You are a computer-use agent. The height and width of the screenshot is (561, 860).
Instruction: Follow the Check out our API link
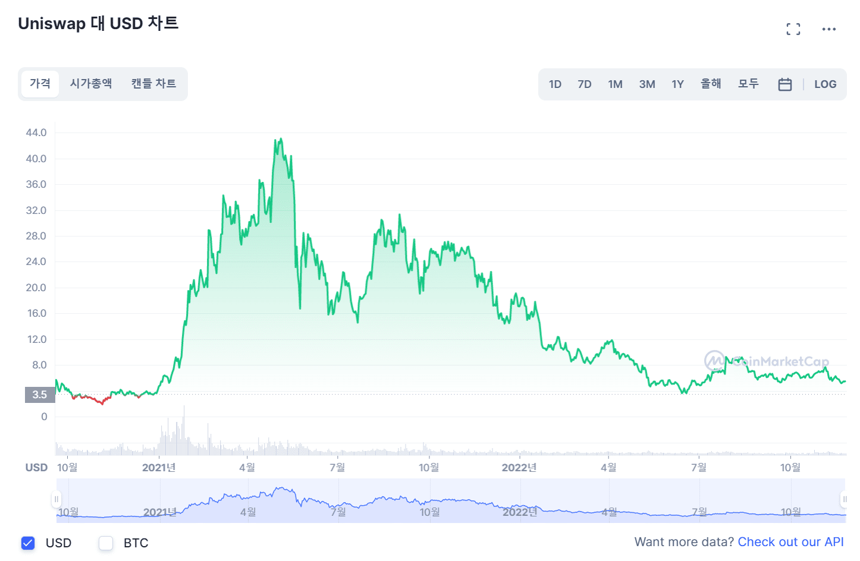(790, 542)
